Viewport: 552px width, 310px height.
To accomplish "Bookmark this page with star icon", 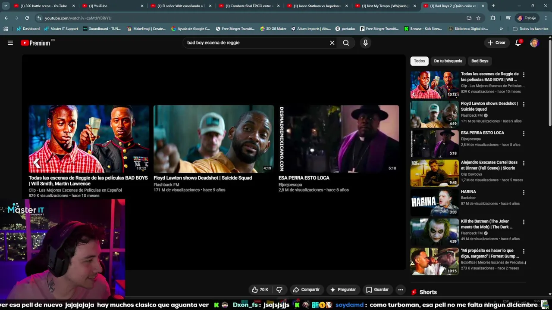I will coord(478,18).
